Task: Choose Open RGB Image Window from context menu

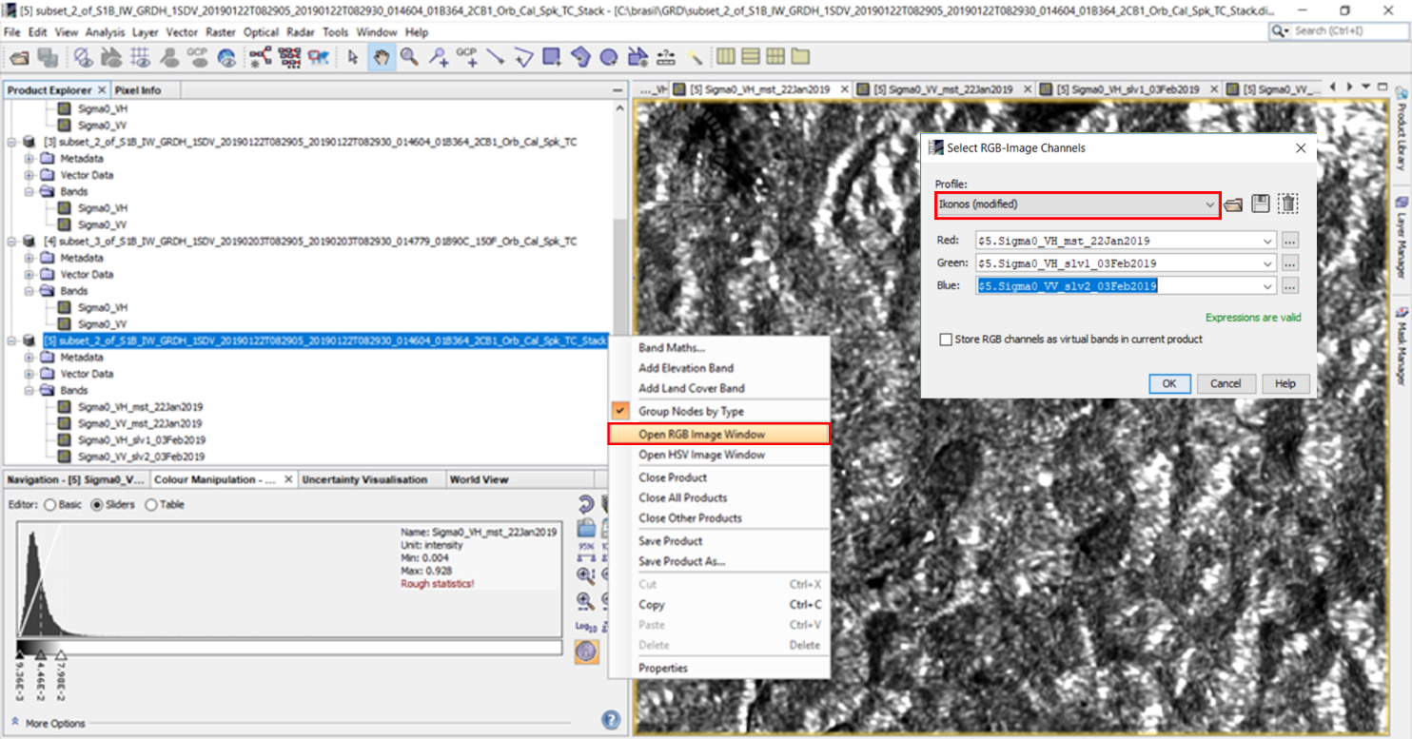Action: pyautogui.click(x=702, y=435)
